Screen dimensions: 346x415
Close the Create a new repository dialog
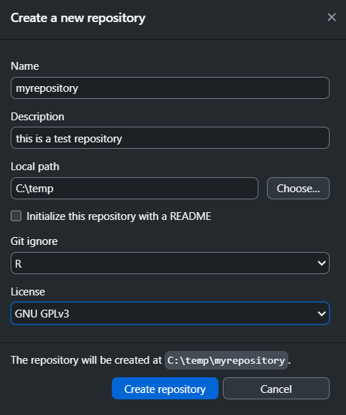tap(332, 18)
